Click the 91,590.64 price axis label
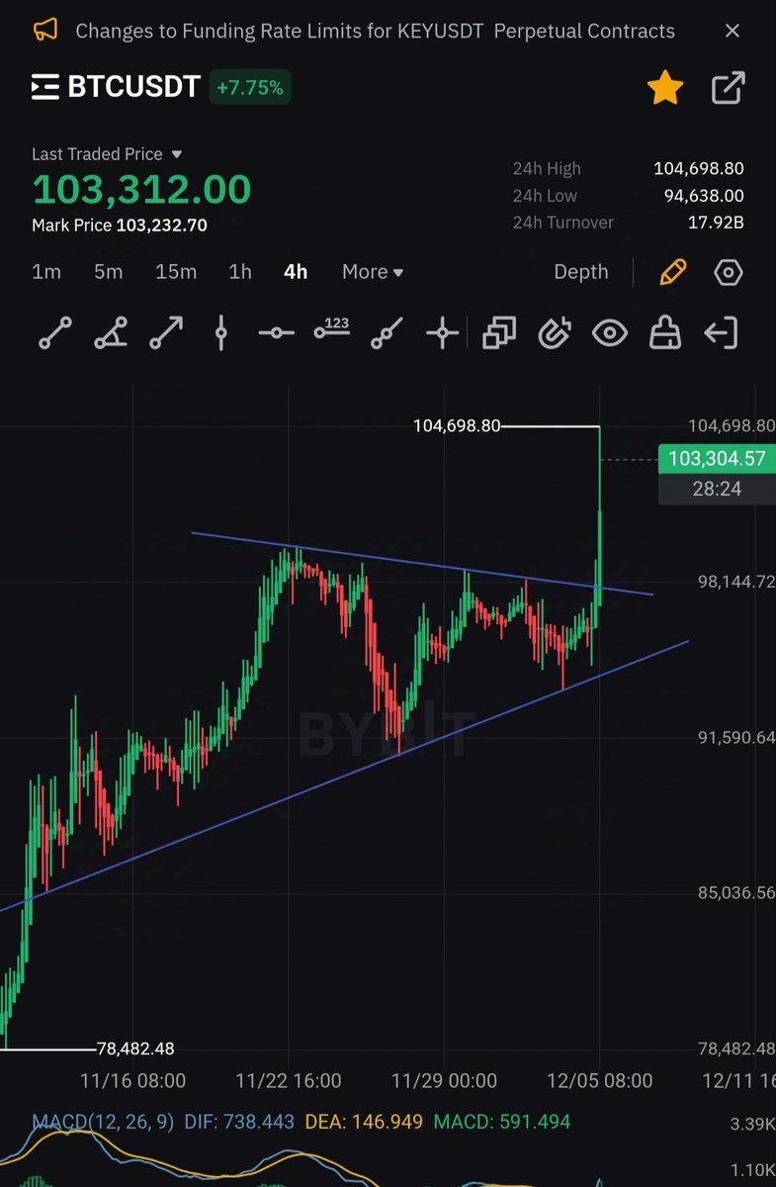 (736, 738)
